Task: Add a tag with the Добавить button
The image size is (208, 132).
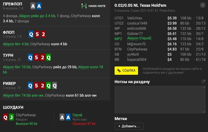Action: (129, 126)
